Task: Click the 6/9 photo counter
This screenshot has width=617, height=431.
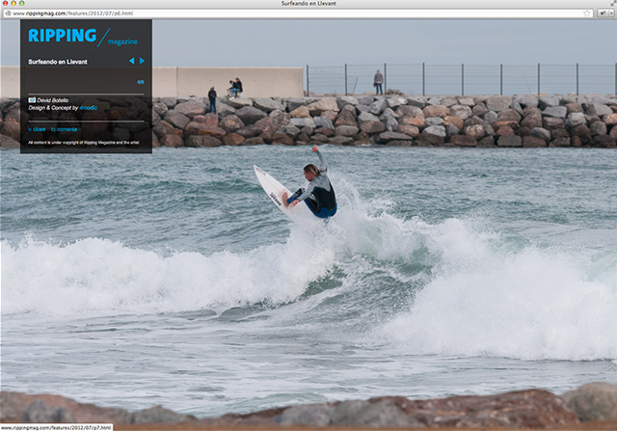Action: pyautogui.click(x=141, y=83)
